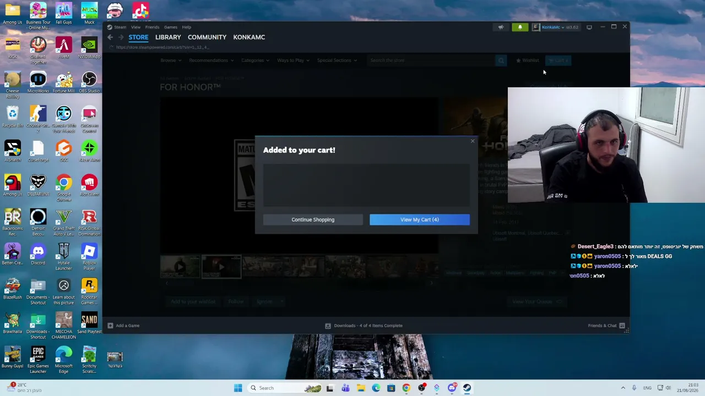This screenshot has width=705, height=396.
Task: Open the Wishlist link in the store
Action: [x=528, y=61]
